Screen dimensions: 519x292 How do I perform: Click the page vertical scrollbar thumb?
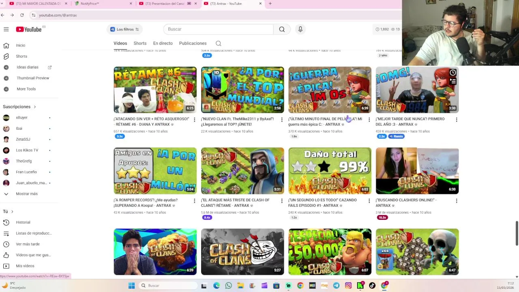517,234
